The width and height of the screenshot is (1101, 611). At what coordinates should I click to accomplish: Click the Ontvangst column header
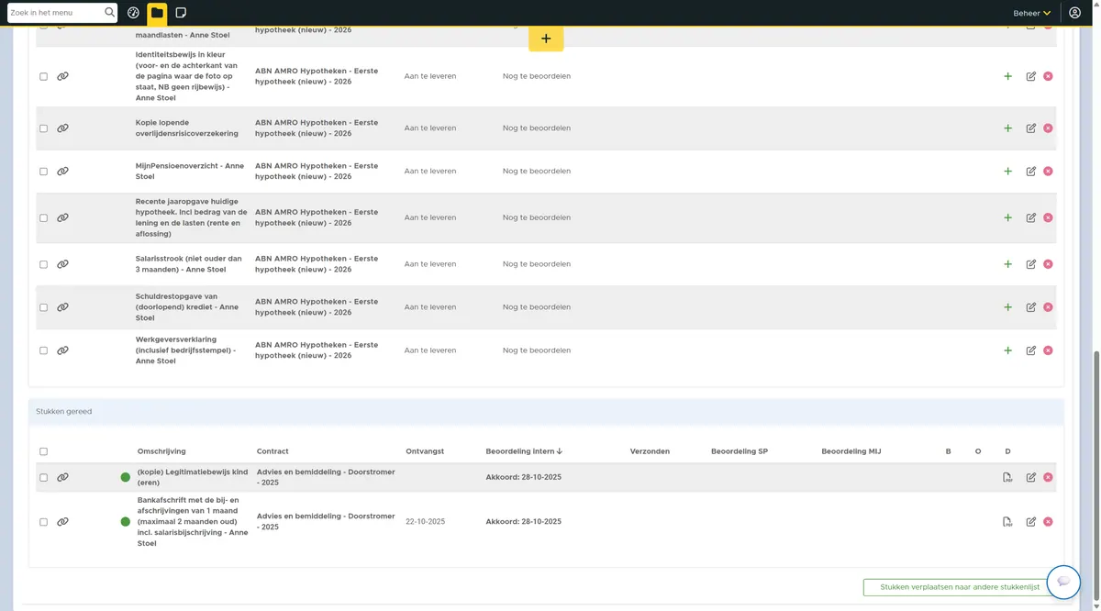click(425, 451)
